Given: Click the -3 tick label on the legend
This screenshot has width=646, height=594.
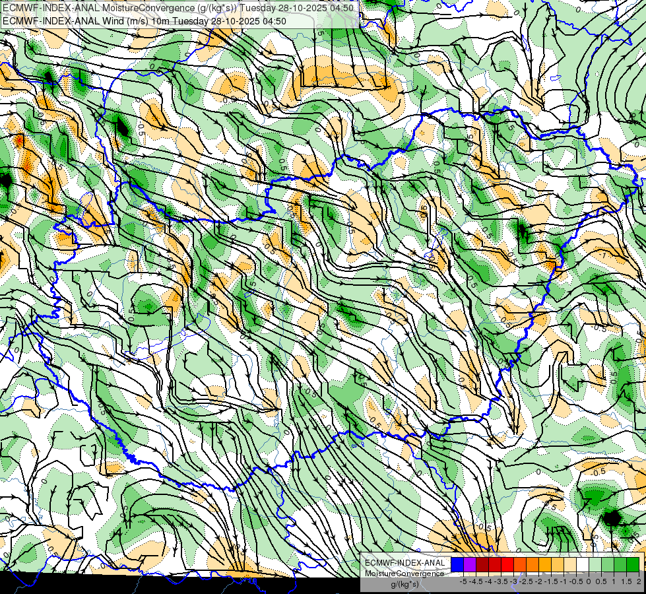Looking at the screenshot, I should coord(514,581).
